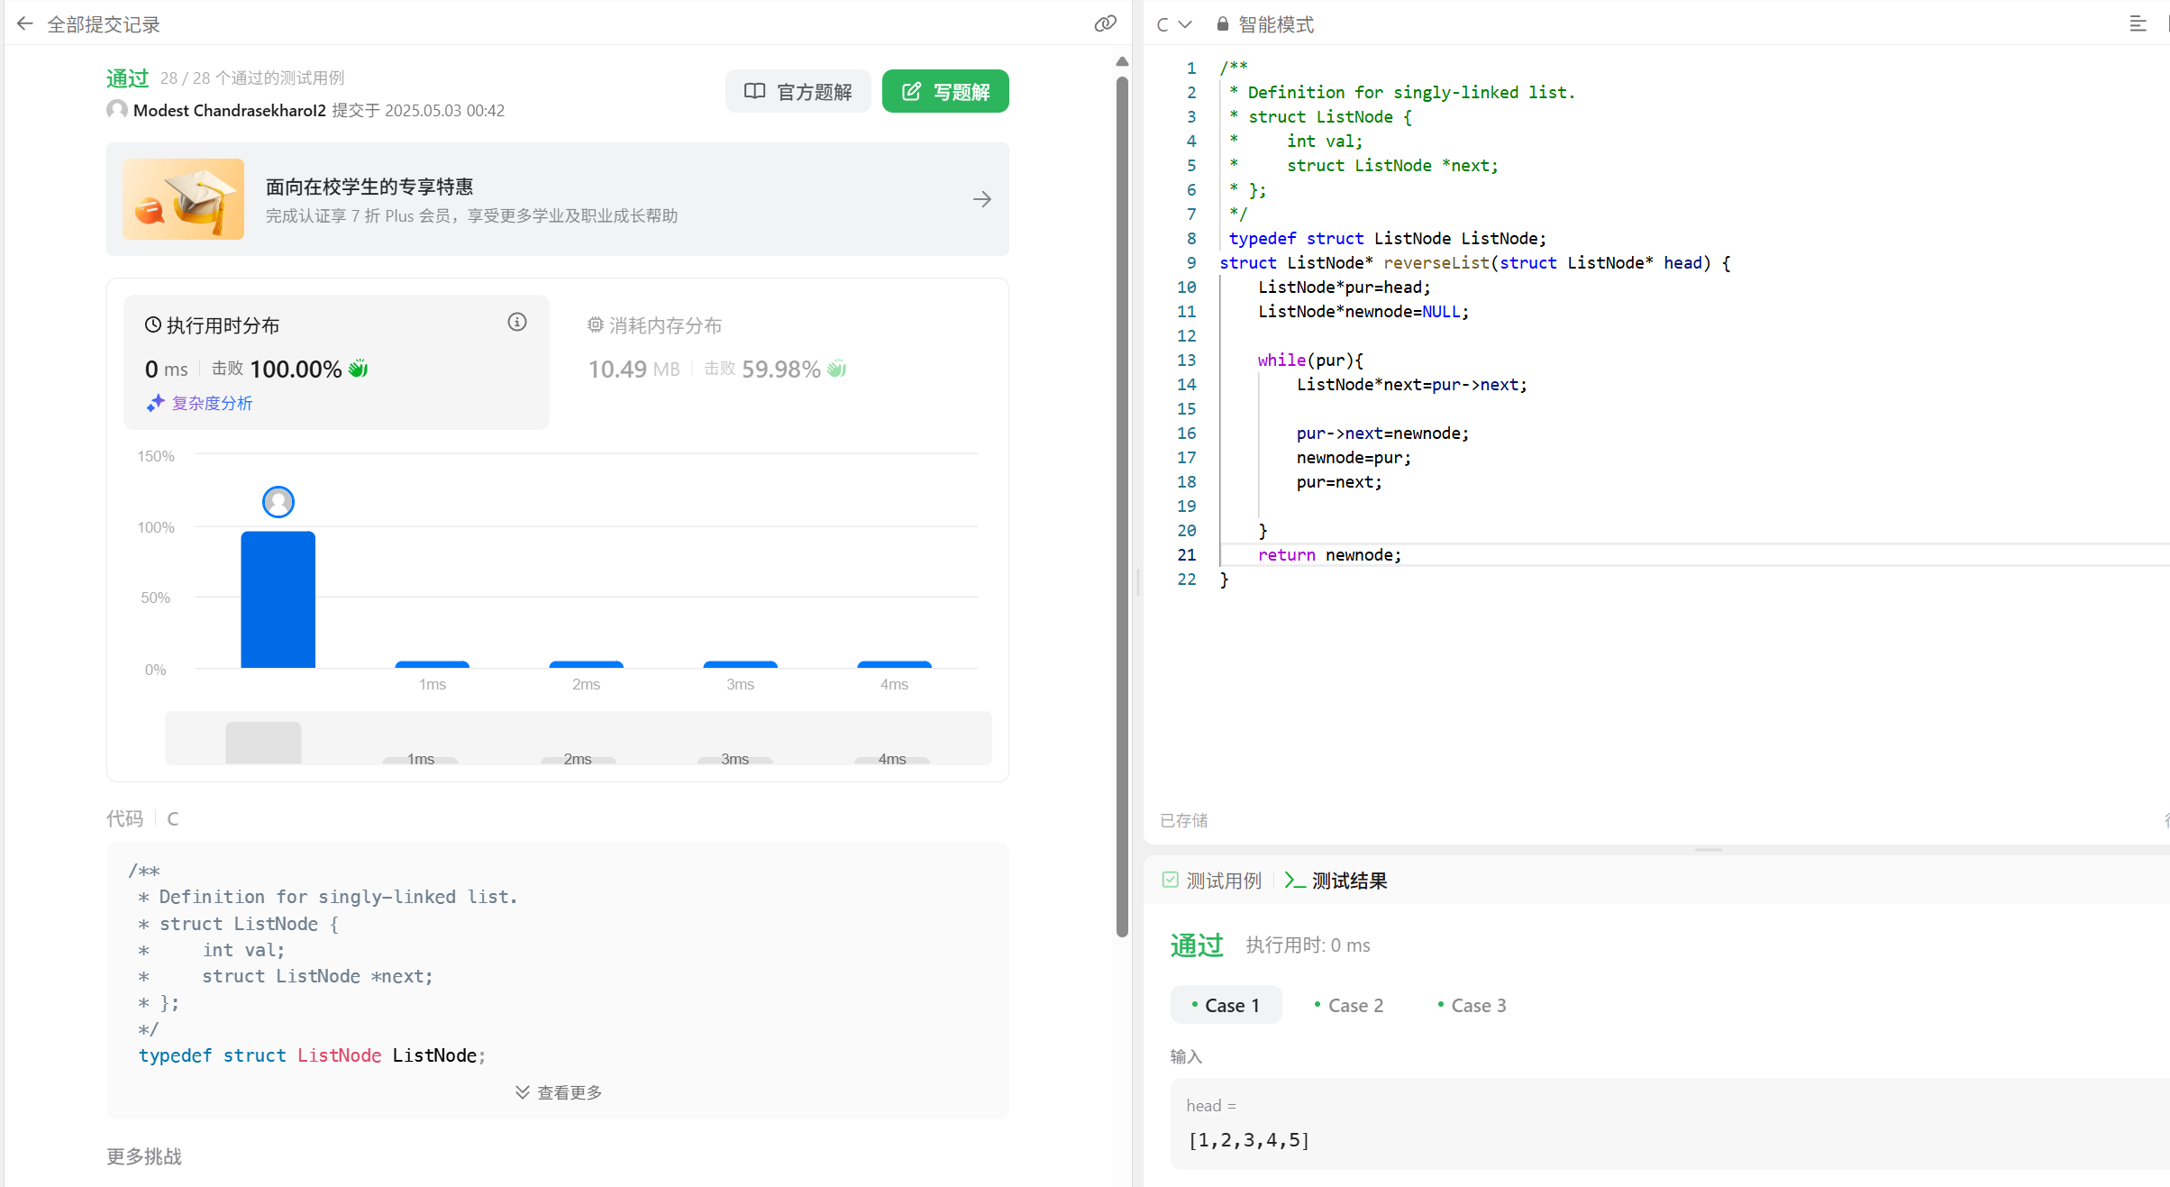This screenshot has width=2170, height=1187.
Task: Expand the code with 查看更多
Action: click(x=559, y=1092)
